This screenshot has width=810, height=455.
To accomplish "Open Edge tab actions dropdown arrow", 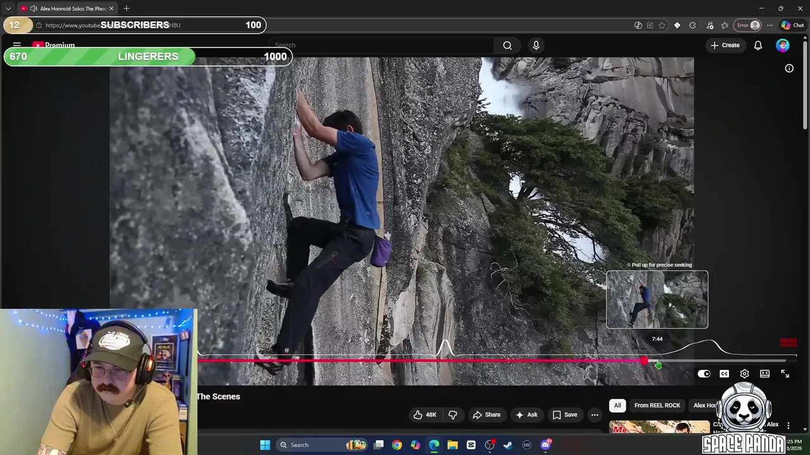I will 8,8.
